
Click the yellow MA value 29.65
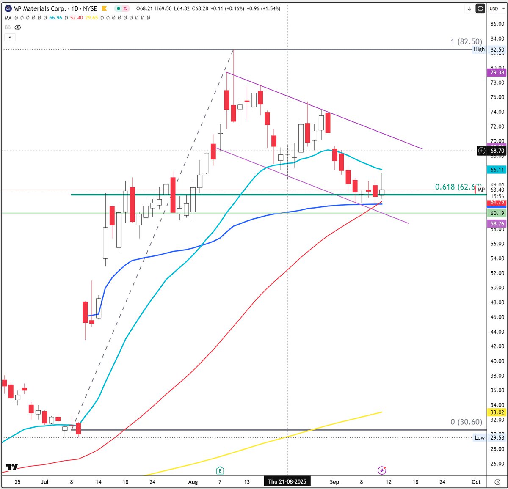pos(91,18)
